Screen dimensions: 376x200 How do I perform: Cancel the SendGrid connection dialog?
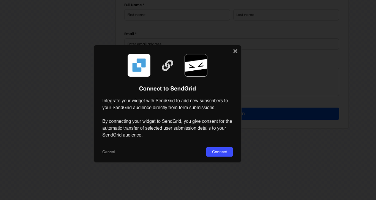point(108,152)
